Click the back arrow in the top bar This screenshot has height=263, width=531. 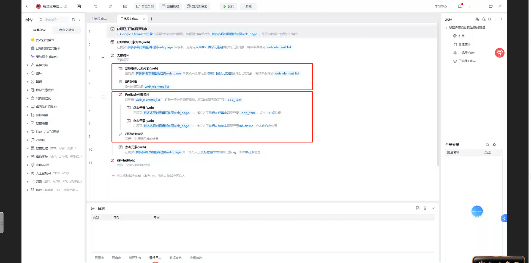tap(27, 6)
